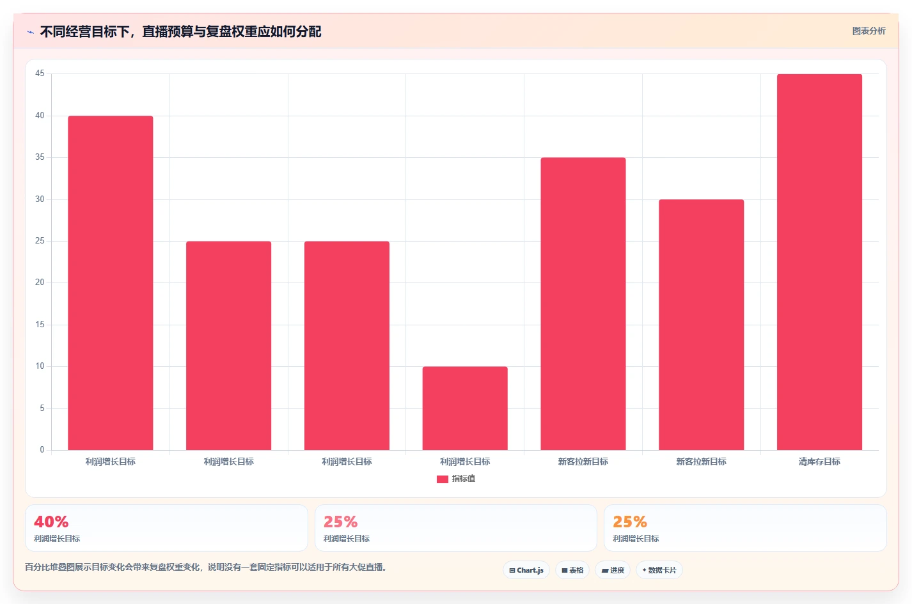Click the tallest 清库存目标 bar

point(819,262)
